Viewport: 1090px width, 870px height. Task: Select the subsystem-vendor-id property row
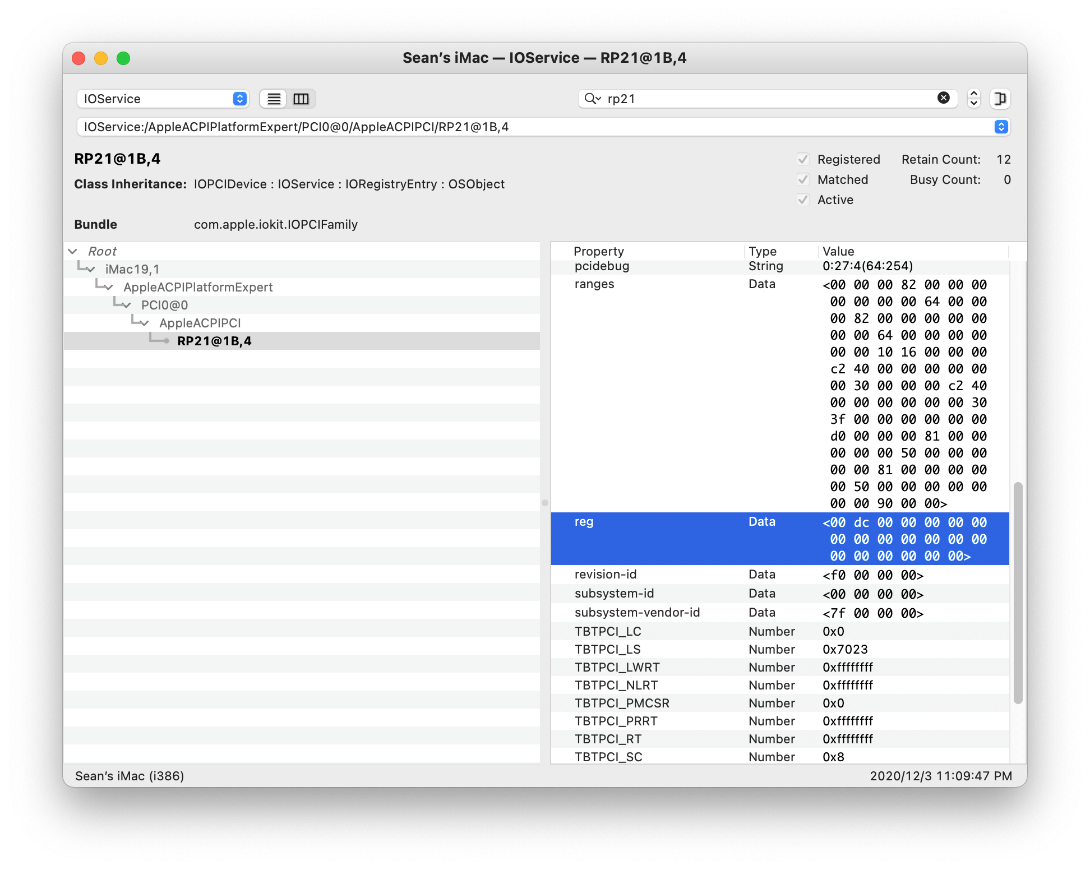[780, 613]
